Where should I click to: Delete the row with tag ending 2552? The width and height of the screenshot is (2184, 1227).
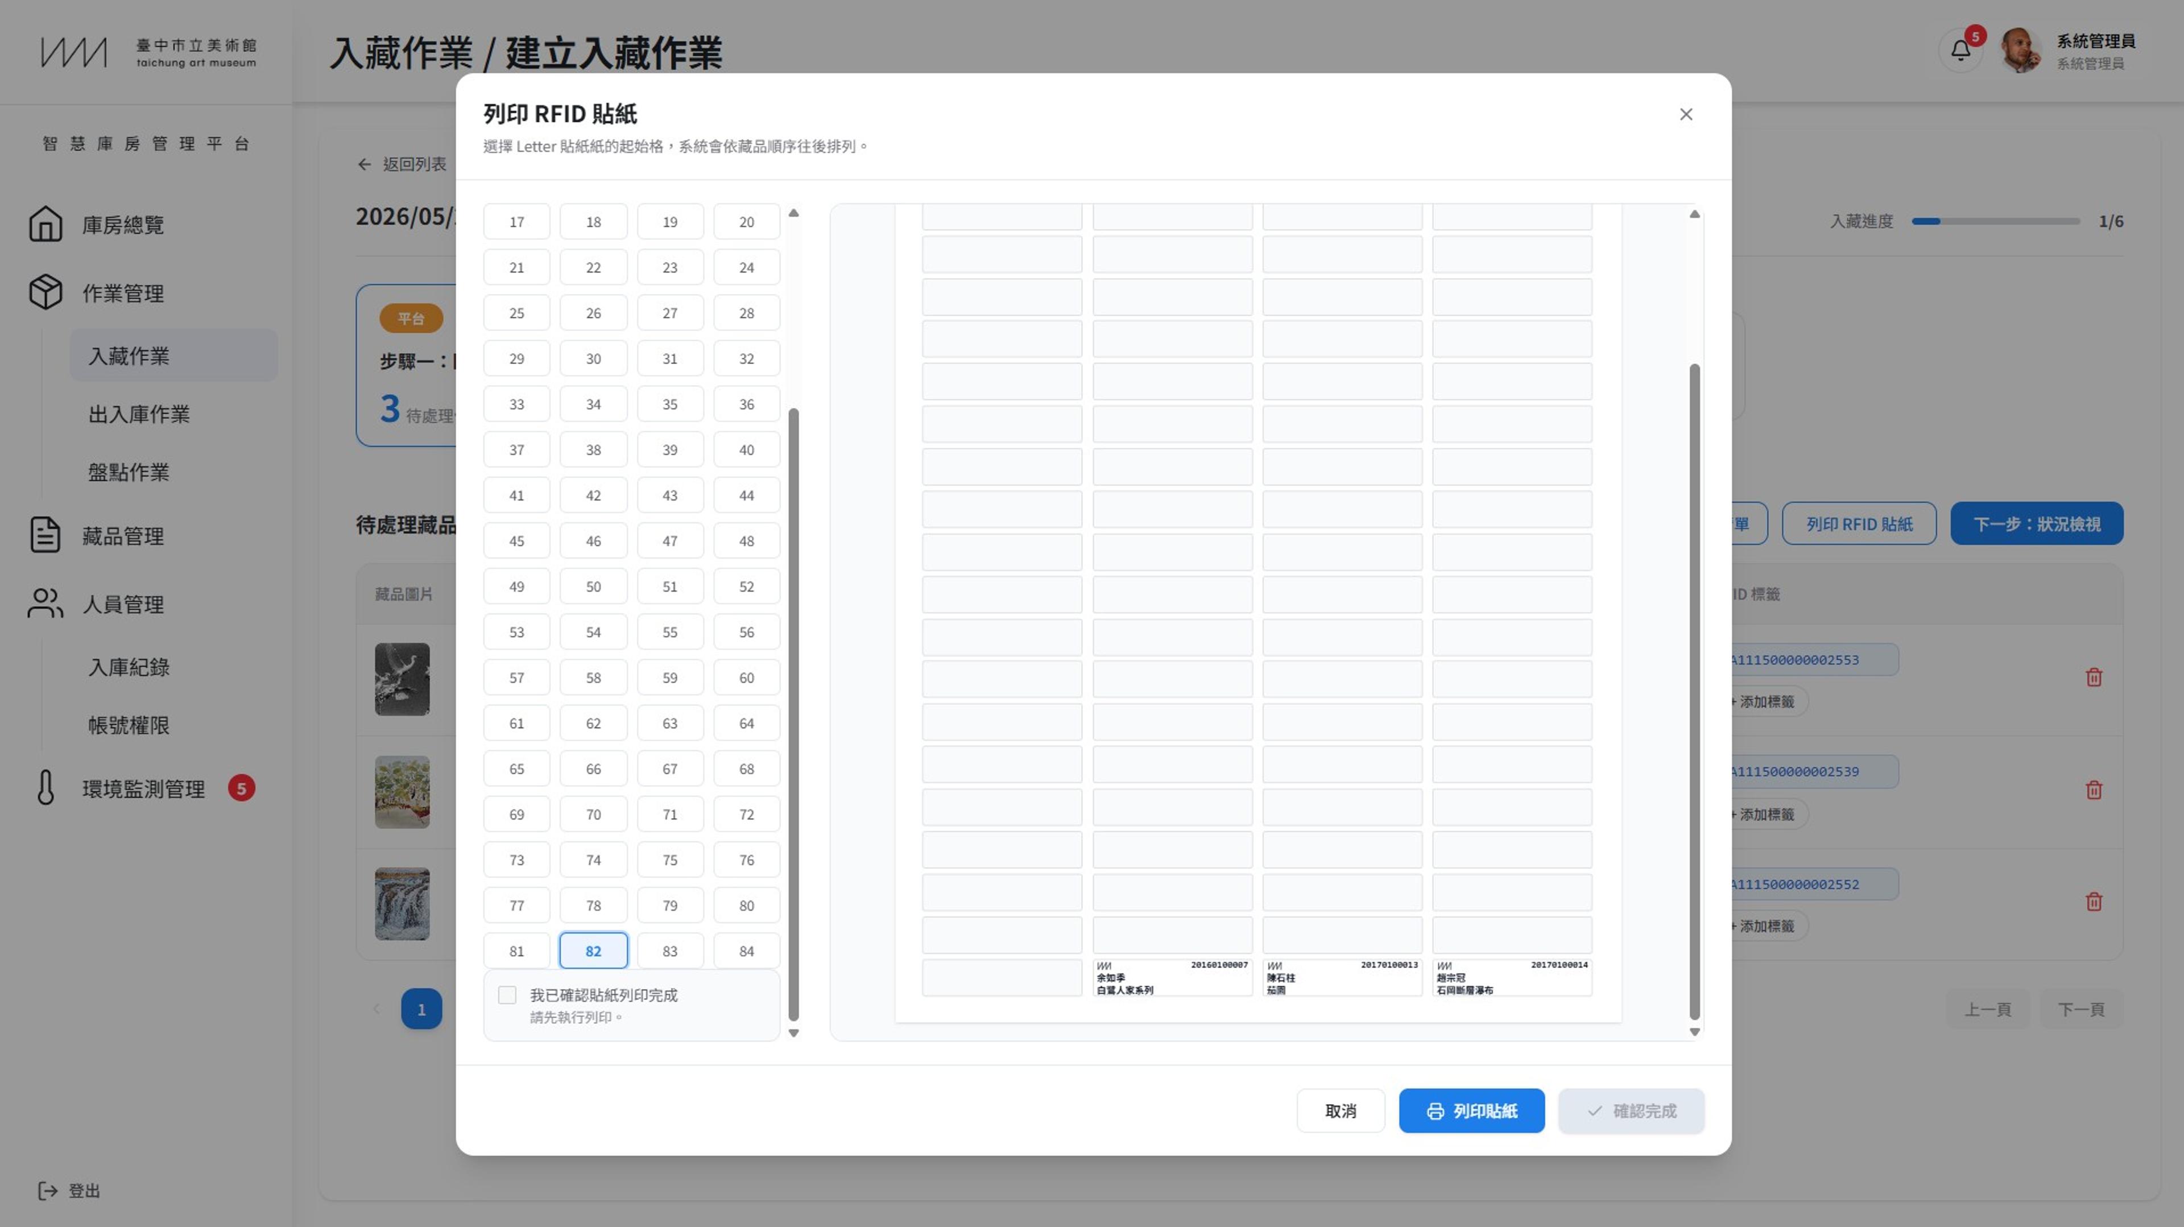tap(2093, 902)
